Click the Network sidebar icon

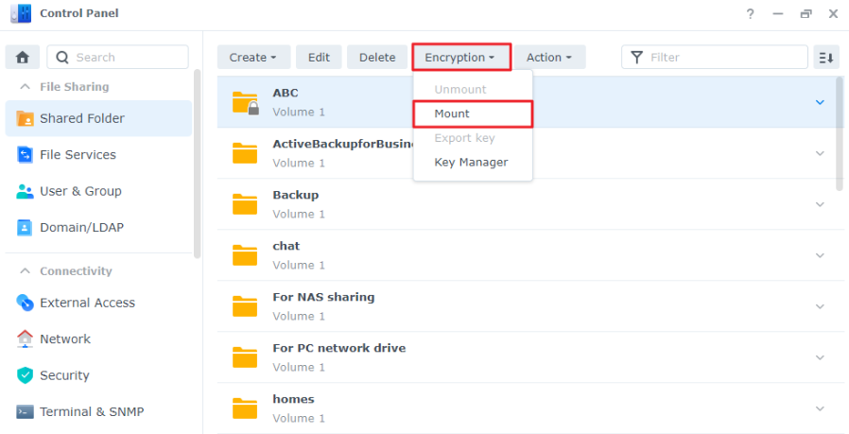[25, 339]
